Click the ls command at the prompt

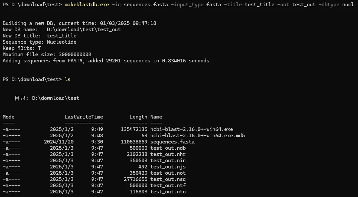tap(68, 79)
